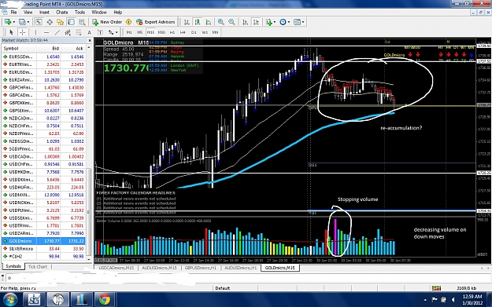Zoom out on the chart
Image resolution: width=492 pixels, height=307 pixels.
231,22
